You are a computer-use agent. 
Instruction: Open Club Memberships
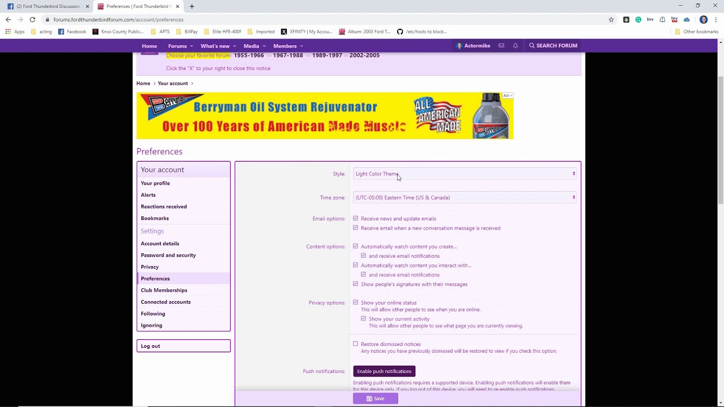[164, 290]
